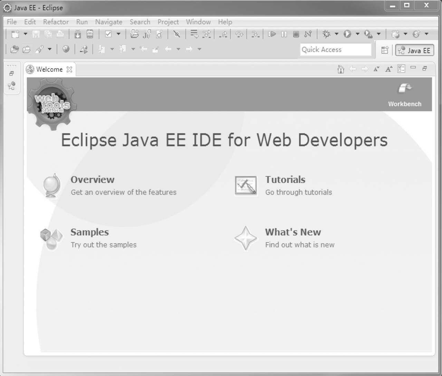
Task: Open the Navigate menu
Action: pyautogui.click(x=109, y=22)
